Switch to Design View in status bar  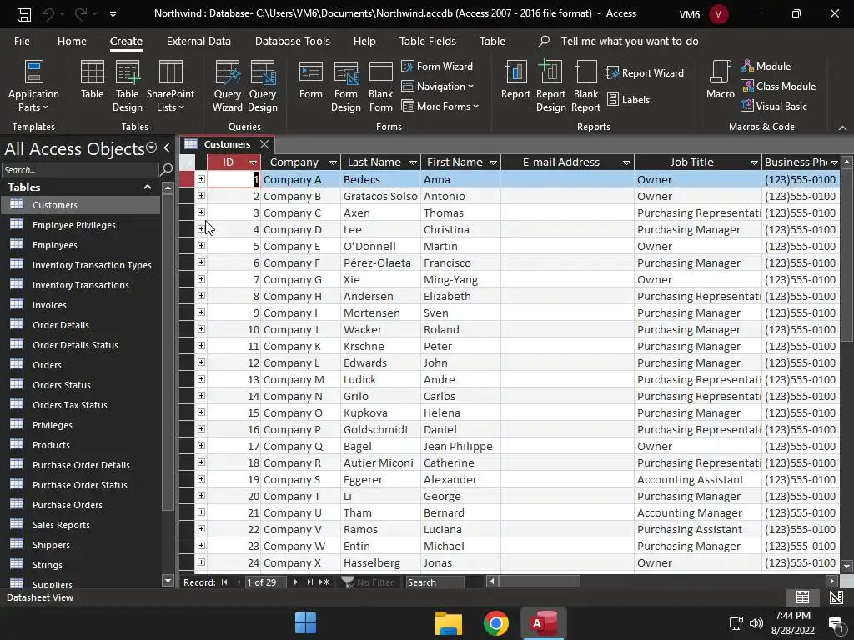pyautogui.click(x=836, y=597)
